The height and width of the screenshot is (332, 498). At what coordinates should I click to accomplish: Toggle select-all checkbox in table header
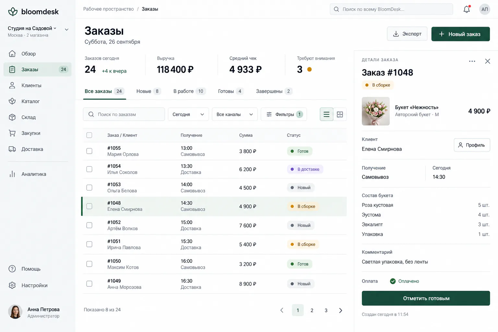pos(89,135)
